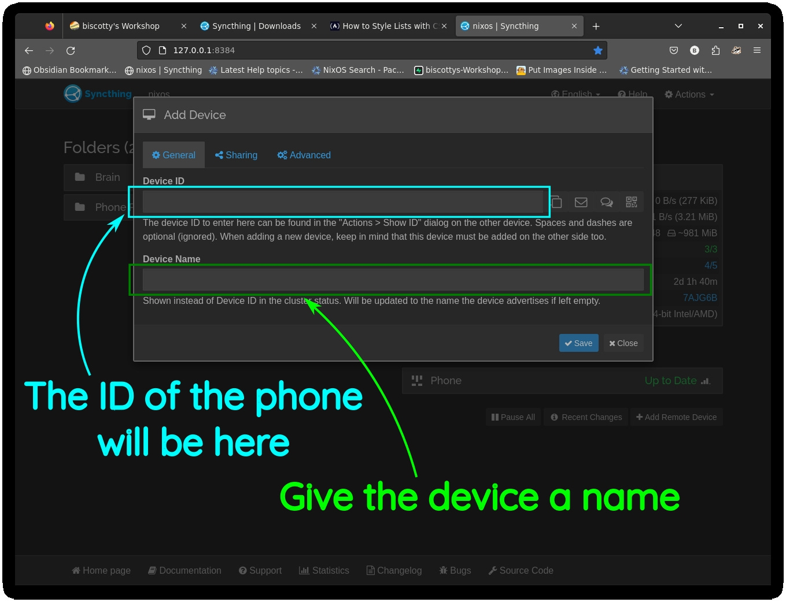Open the nixos | Syncthing bookmark

pos(164,70)
